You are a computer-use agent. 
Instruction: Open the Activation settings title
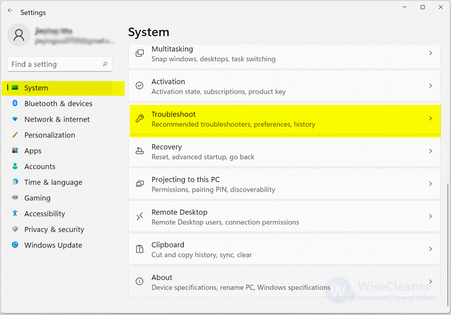[x=168, y=82]
